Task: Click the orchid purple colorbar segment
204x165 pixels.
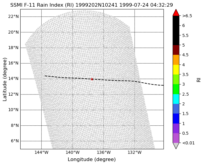Action: coord(176,138)
